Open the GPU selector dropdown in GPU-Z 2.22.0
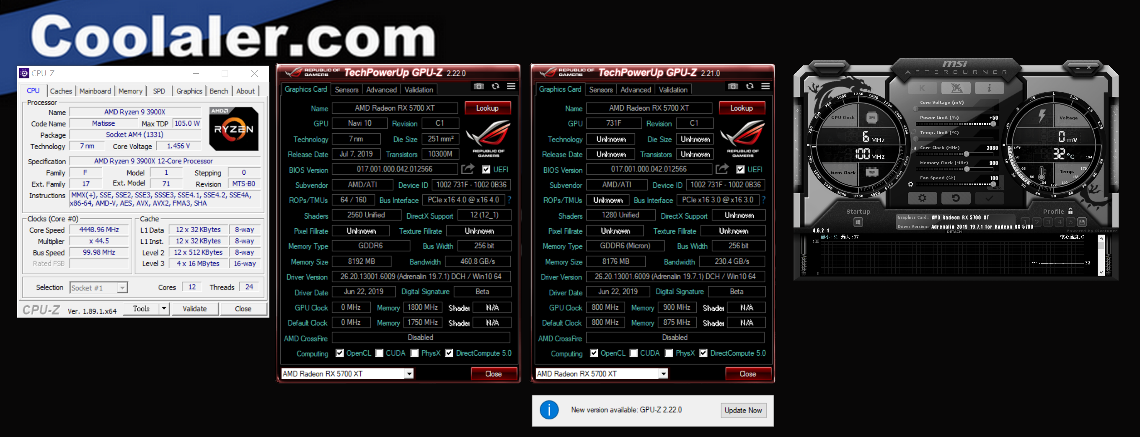 pyautogui.click(x=409, y=374)
